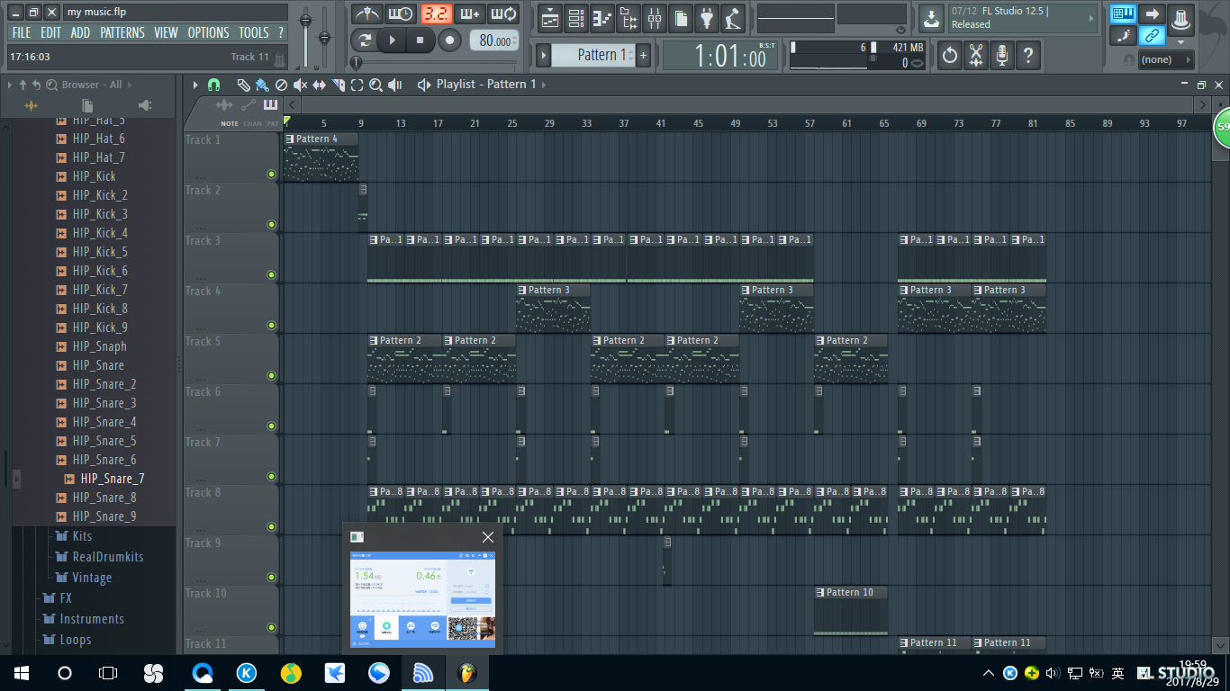Mute Track 5 using its green dot
1230x691 pixels.
pyautogui.click(x=271, y=376)
